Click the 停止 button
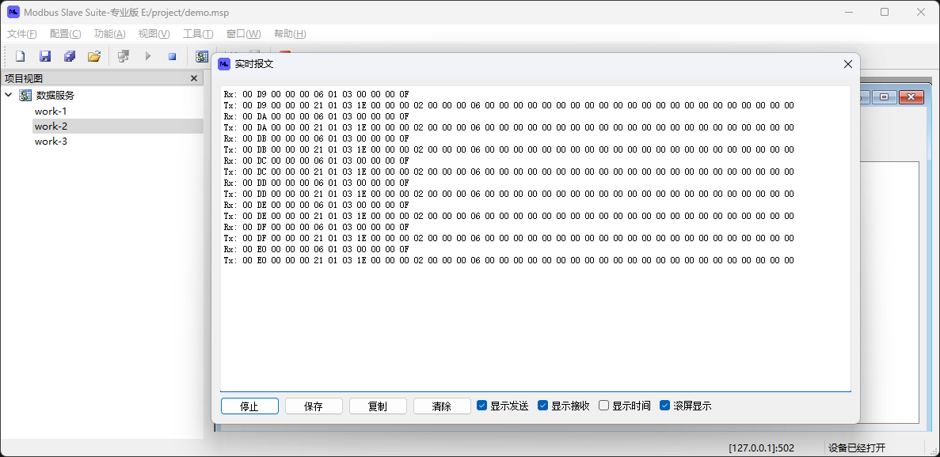The width and height of the screenshot is (940, 457). [x=249, y=406]
